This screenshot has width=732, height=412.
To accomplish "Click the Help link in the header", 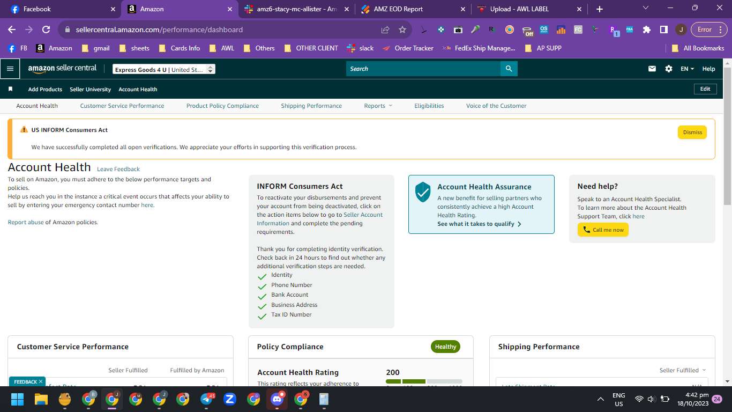I will (x=708, y=69).
